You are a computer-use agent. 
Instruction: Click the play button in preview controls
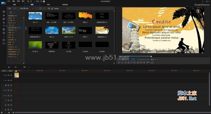point(119,62)
